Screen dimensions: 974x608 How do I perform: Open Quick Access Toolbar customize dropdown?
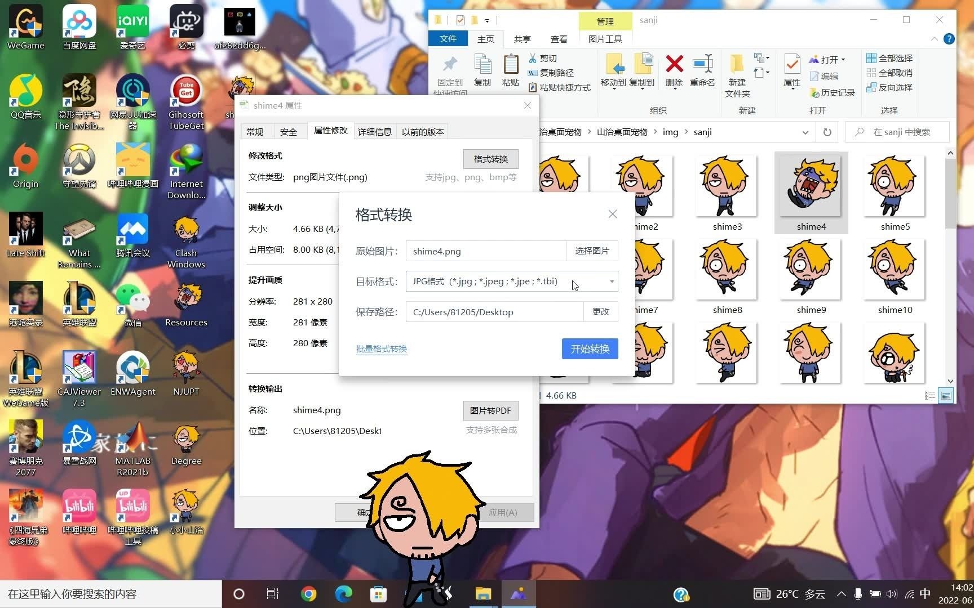(487, 20)
